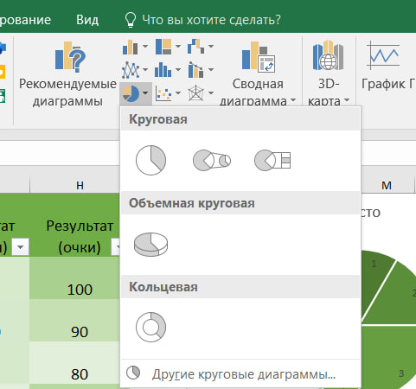Image resolution: width=416 pixels, height=389 pixels.
Task: Select the cell with value 90
Action: coord(75,321)
